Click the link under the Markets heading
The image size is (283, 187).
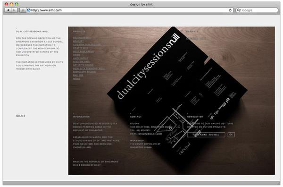click(196, 38)
